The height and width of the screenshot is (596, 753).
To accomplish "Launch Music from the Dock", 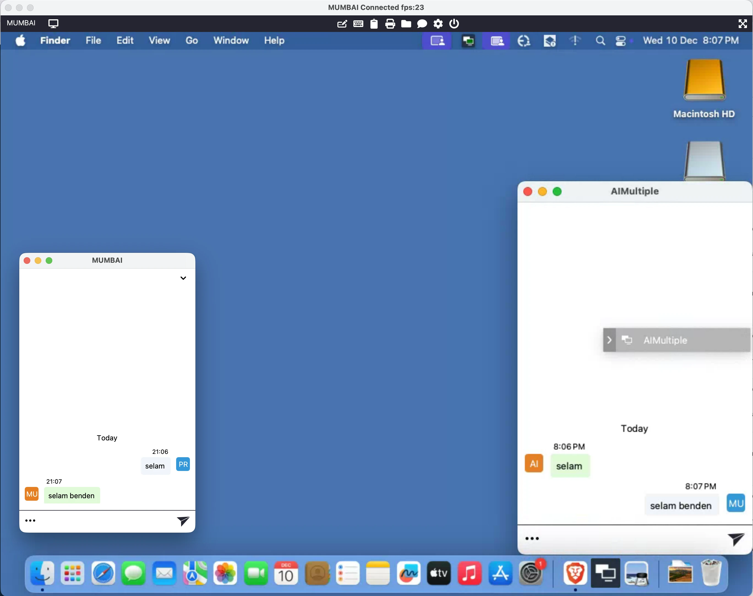I will coord(469,573).
